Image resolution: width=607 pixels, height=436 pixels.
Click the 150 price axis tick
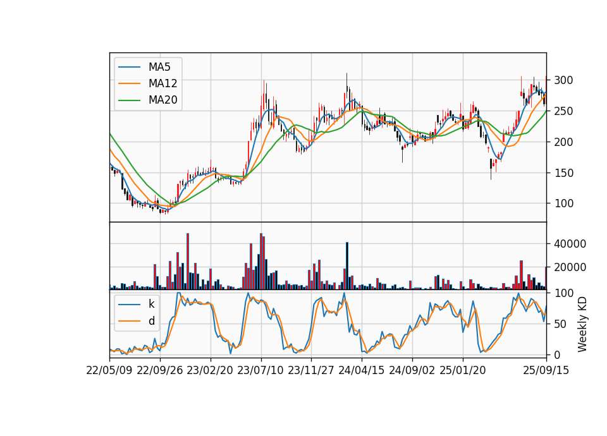[563, 173]
